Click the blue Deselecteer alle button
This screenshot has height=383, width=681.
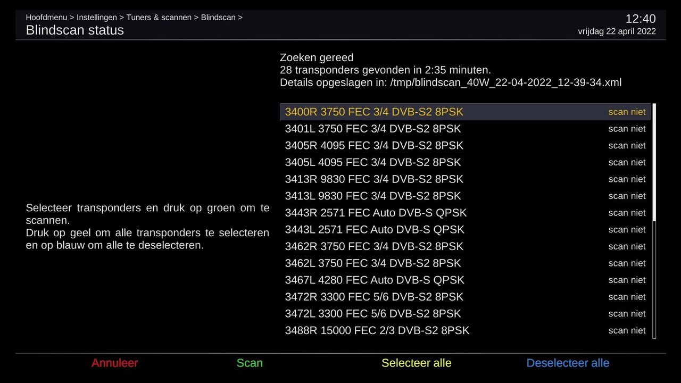(x=568, y=363)
